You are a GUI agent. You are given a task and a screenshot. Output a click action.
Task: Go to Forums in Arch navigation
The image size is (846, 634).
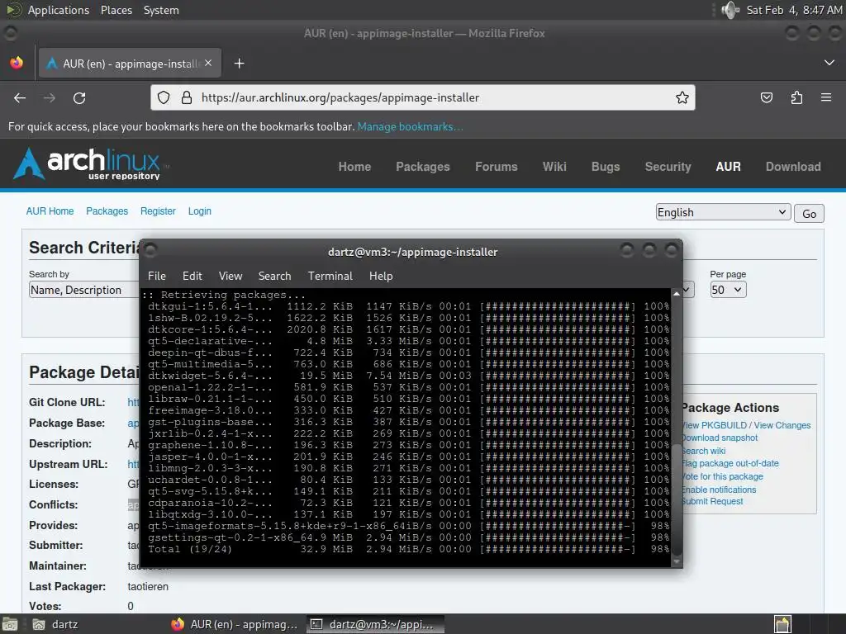(497, 167)
